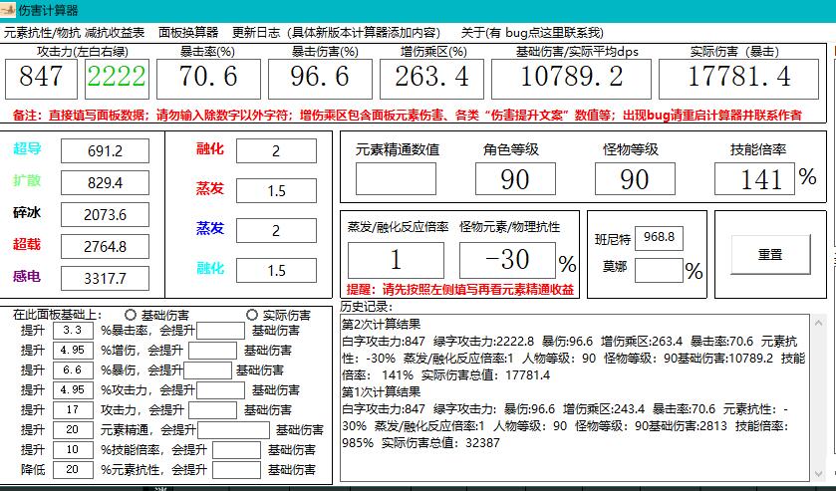
Task: Click the 提升 元素精通 amount field 20
Action: (73, 429)
